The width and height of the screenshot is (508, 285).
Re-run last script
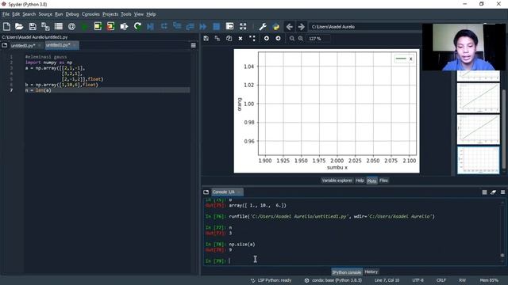click(x=137, y=26)
